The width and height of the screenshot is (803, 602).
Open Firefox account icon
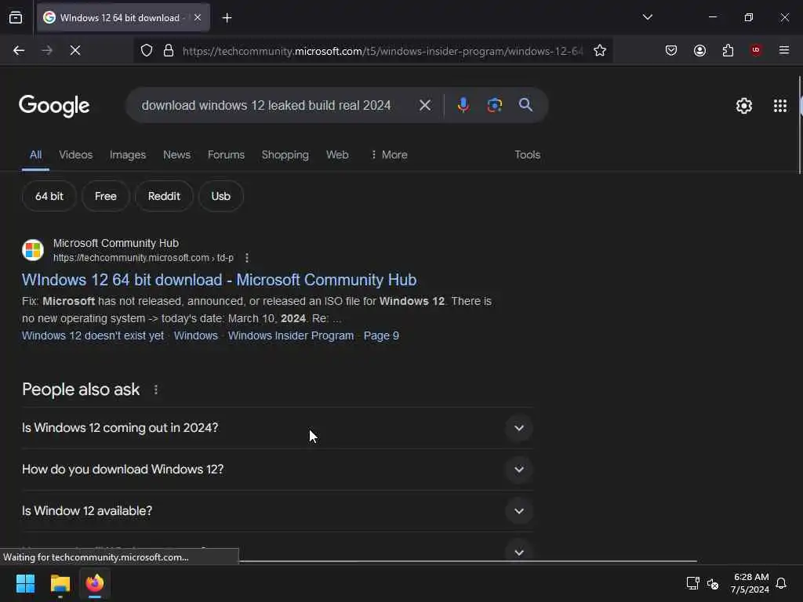[699, 51]
